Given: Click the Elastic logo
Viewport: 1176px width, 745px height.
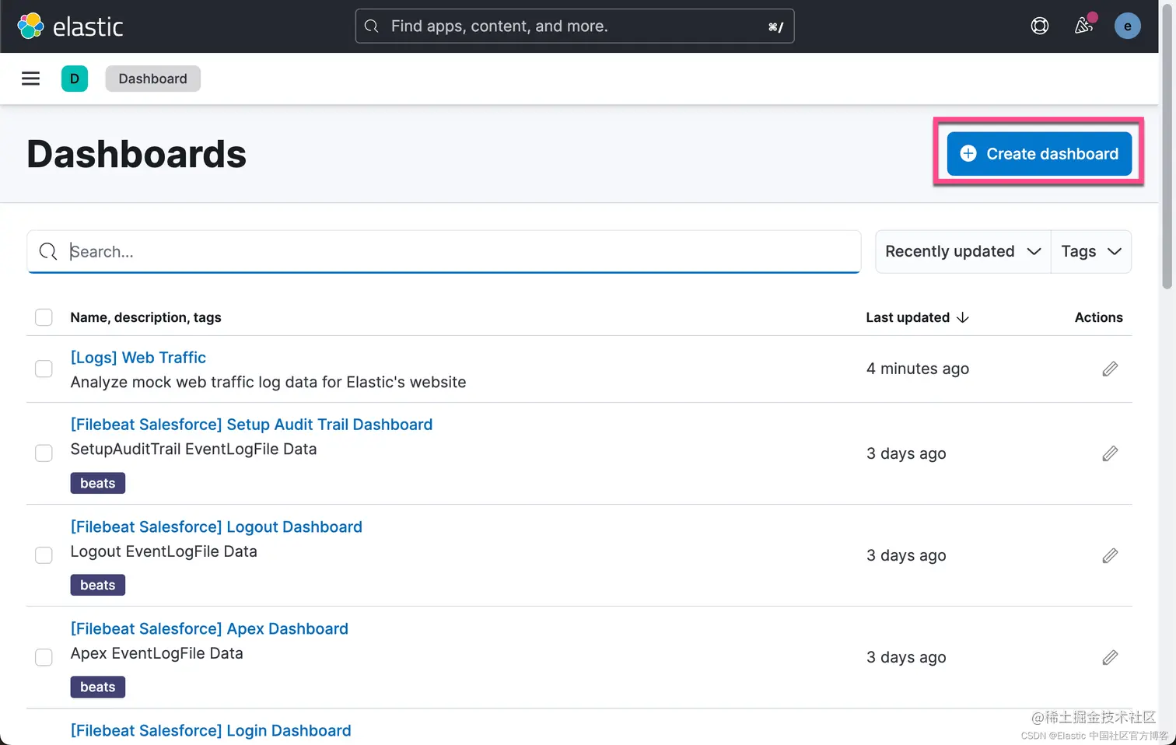Looking at the screenshot, I should (x=70, y=26).
